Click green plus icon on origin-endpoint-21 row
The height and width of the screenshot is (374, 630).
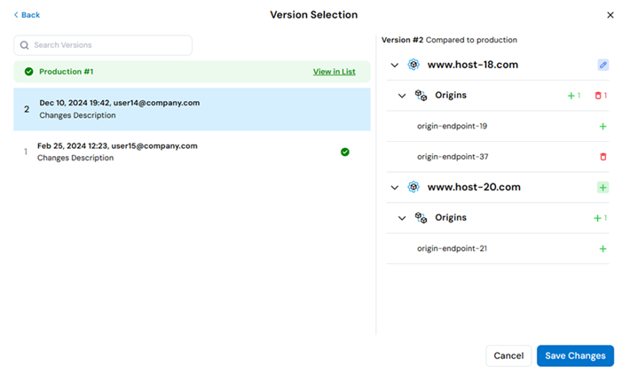tap(602, 249)
